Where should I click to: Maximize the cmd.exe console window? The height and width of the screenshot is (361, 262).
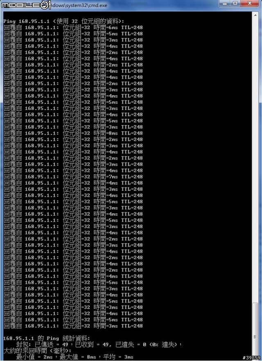[235, 3]
